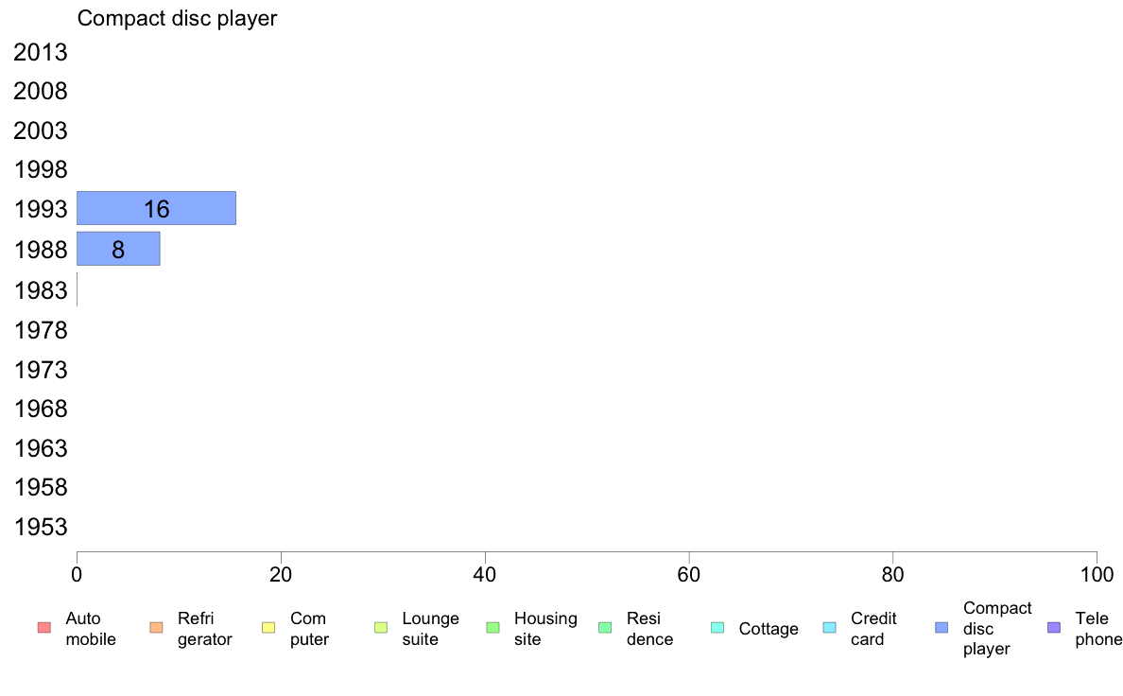Image resolution: width=1123 pixels, height=696 pixels.
Task: Click the Compact disc player legend swatch
Action: (x=942, y=628)
